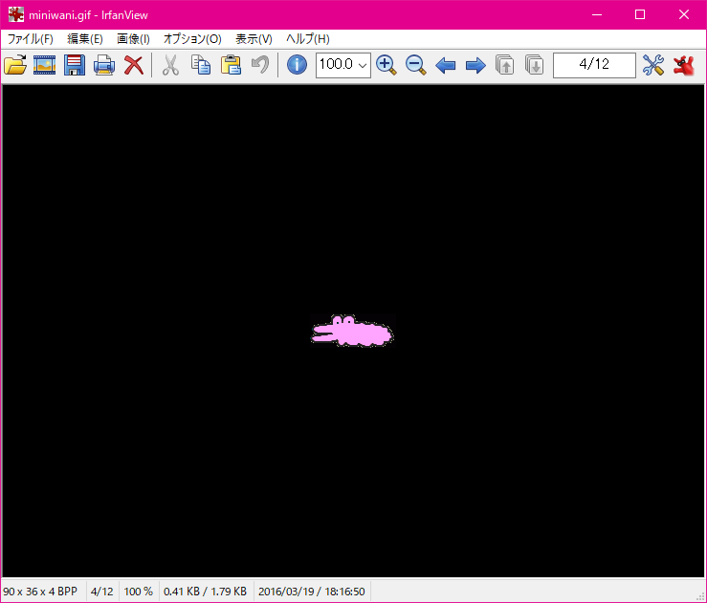This screenshot has height=603, width=707.
Task: Go to next page icon
Action: click(x=535, y=65)
